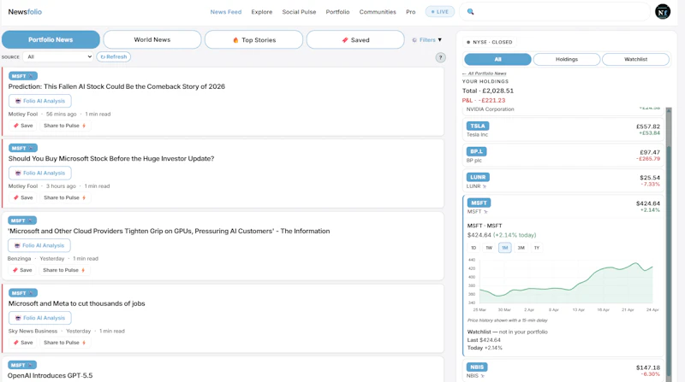This screenshot has height=382, width=685.
Task: Select the BP.L ticker badge in holdings
Action: tap(476, 151)
